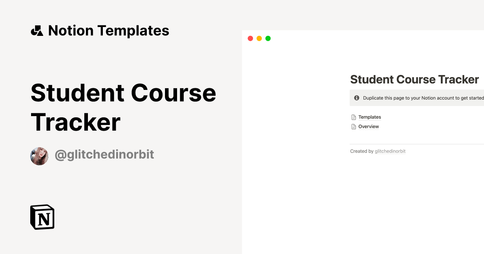484x254 pixels.
Task: Click the Created by label text
Action: tap(362, 151)
